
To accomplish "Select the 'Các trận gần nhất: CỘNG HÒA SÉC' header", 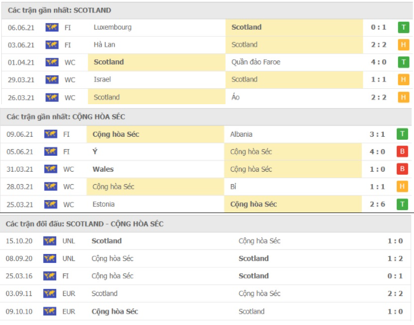I will click(x=66, y=117).
